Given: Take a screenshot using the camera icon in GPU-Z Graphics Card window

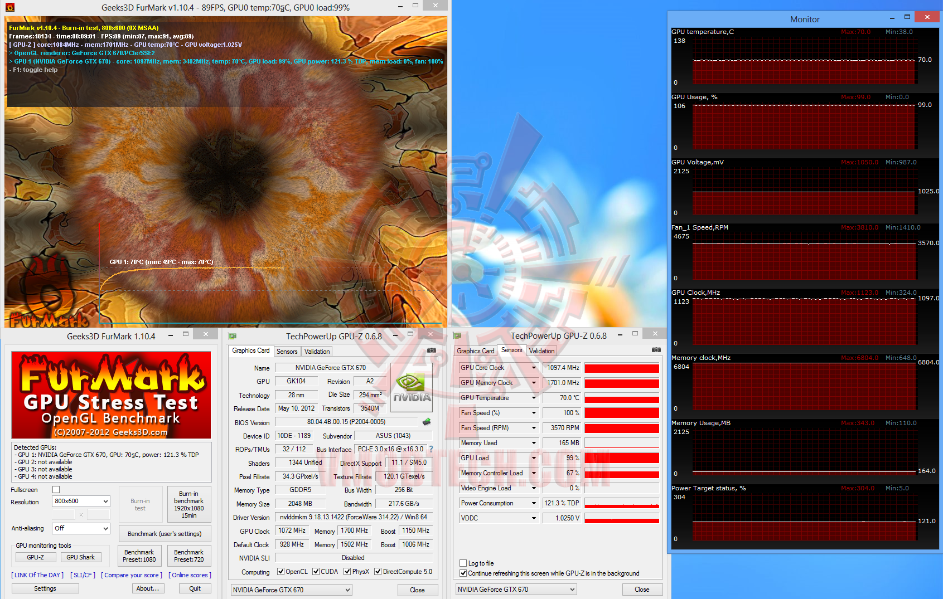Looking at the screenshot, I should pos(432,350).
